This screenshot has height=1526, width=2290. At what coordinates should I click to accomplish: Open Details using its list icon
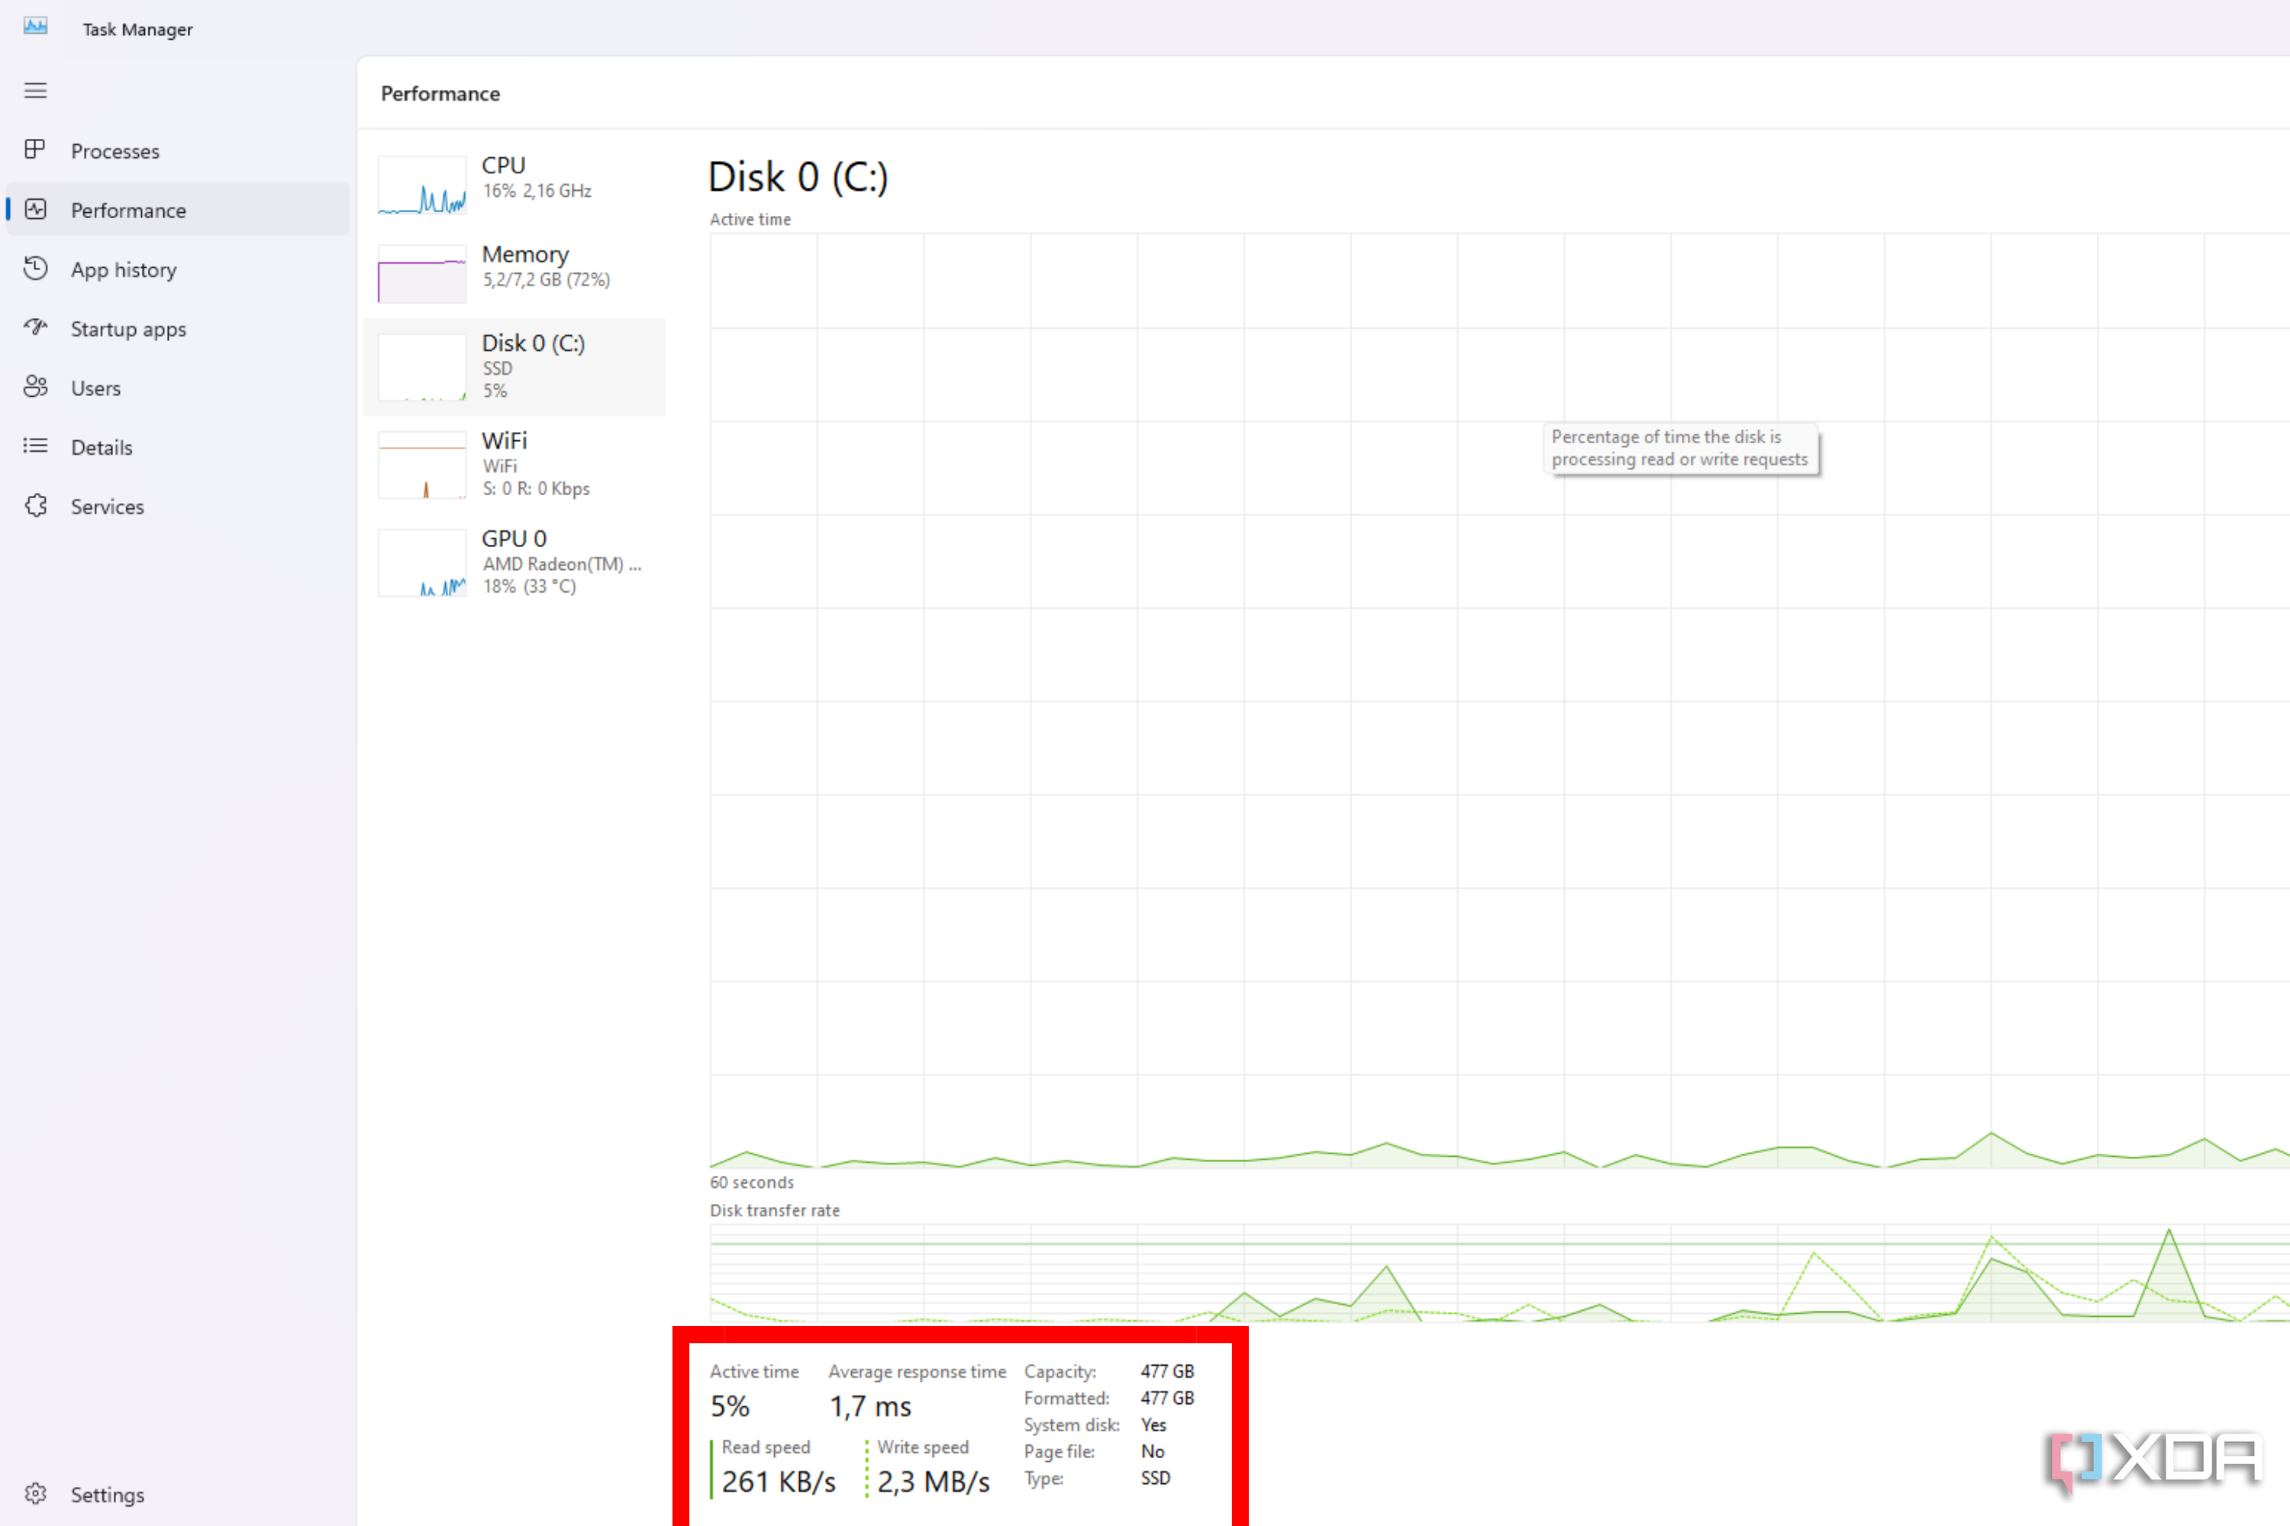pos(36,446)
